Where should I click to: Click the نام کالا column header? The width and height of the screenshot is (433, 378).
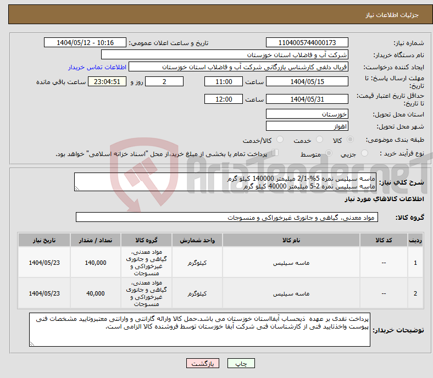click(x=291, y=240)
